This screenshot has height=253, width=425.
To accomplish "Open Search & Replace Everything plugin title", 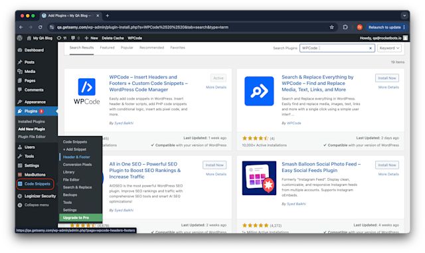I will point(317,83).
